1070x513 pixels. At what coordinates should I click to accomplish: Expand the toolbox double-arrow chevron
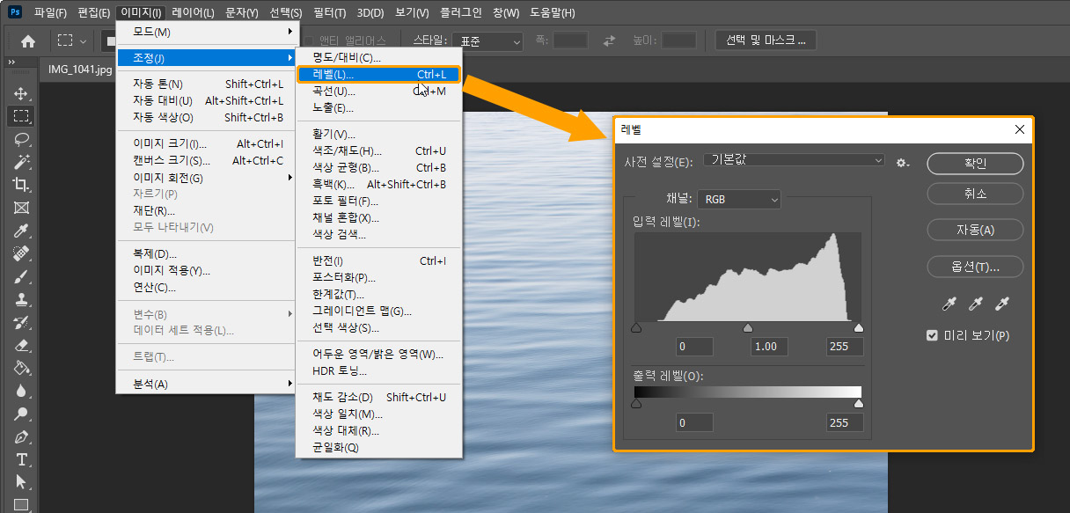pos(12,62)
